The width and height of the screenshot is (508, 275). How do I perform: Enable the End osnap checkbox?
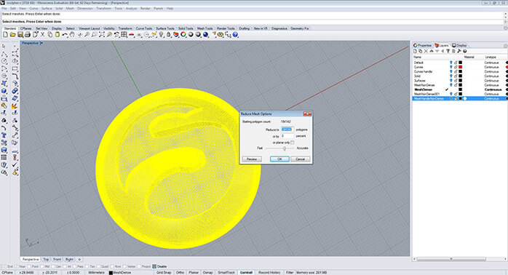4,266
